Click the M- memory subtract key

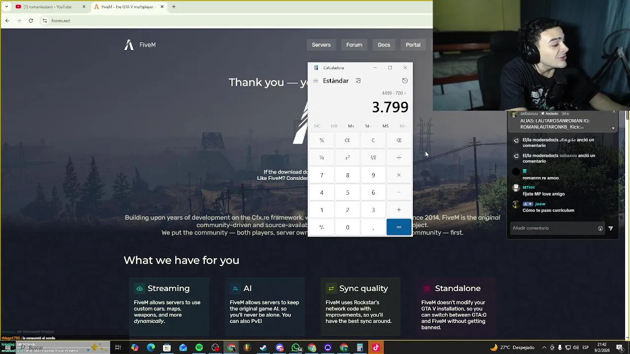[x=368, y=126]
